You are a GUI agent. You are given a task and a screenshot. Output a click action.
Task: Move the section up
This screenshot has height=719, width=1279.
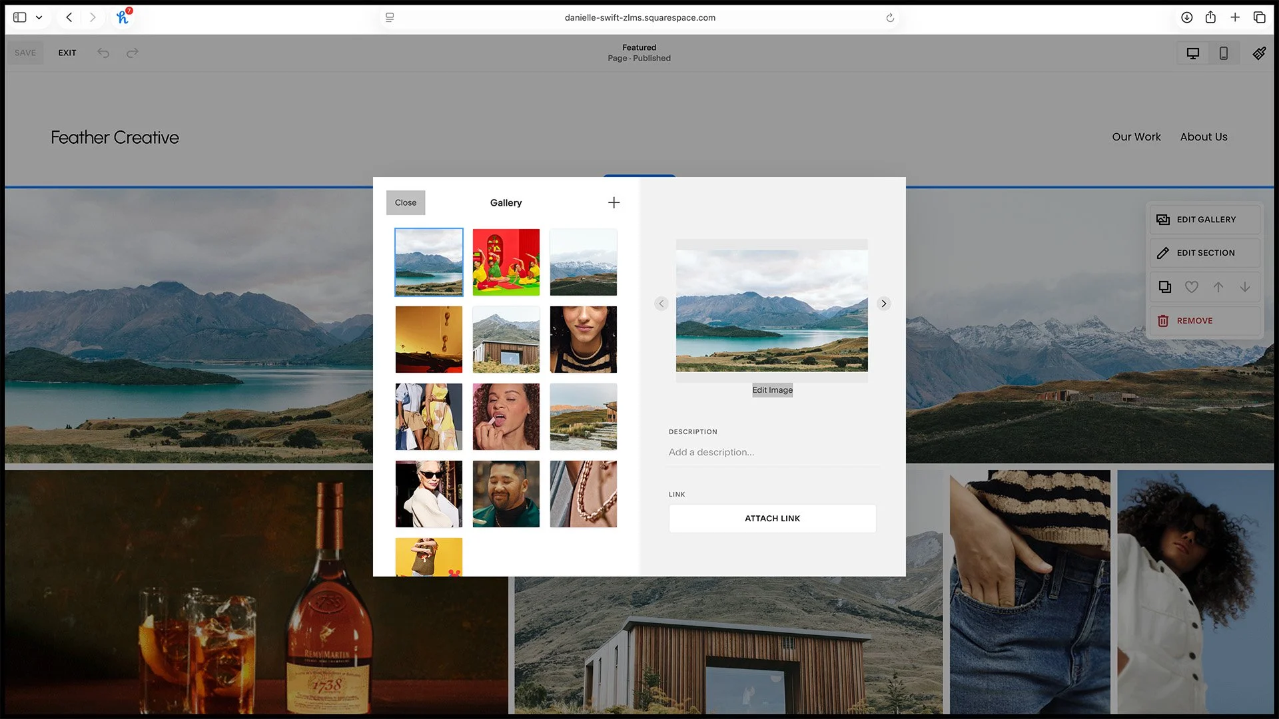1218,287
